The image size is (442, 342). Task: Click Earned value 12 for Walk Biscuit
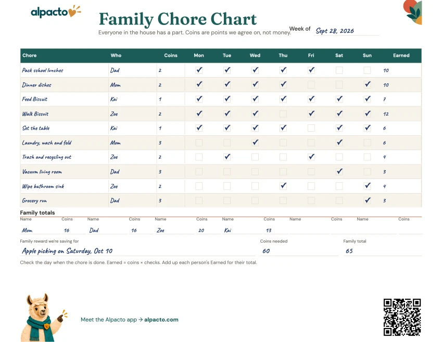(386, 114)
